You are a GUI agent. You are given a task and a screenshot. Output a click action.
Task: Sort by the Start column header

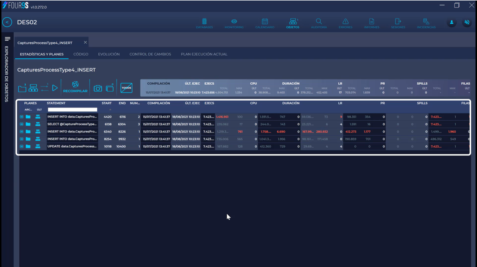click(106, 103)
